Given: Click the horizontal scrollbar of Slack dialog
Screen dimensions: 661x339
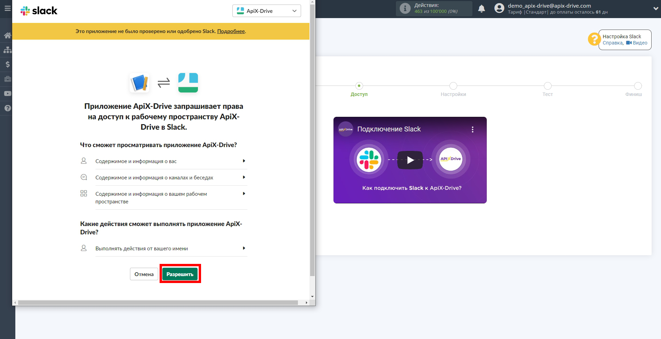Looking at the screenshot, I should click(158, 302).
